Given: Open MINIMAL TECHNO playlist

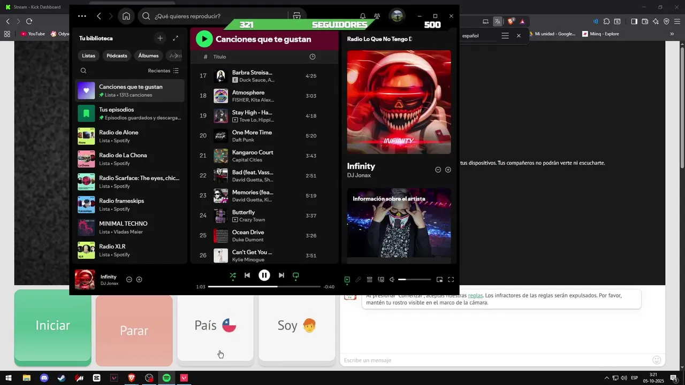Looking at the screenshot, I should point(130,227).
